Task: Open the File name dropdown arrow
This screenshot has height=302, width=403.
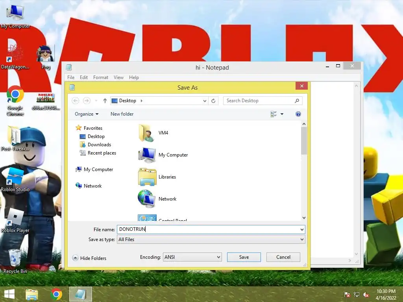Action: 302,229
